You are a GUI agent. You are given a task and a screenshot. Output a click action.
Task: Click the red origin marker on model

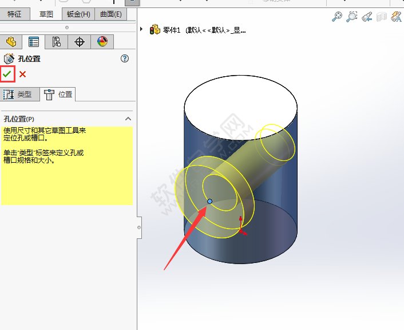tap(241, 231)
